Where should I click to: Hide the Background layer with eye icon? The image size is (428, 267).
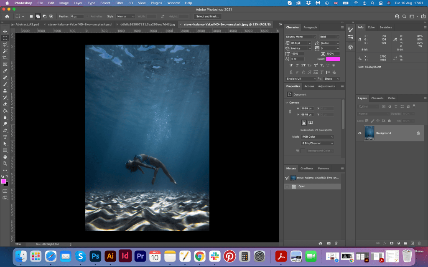point(360,133)
